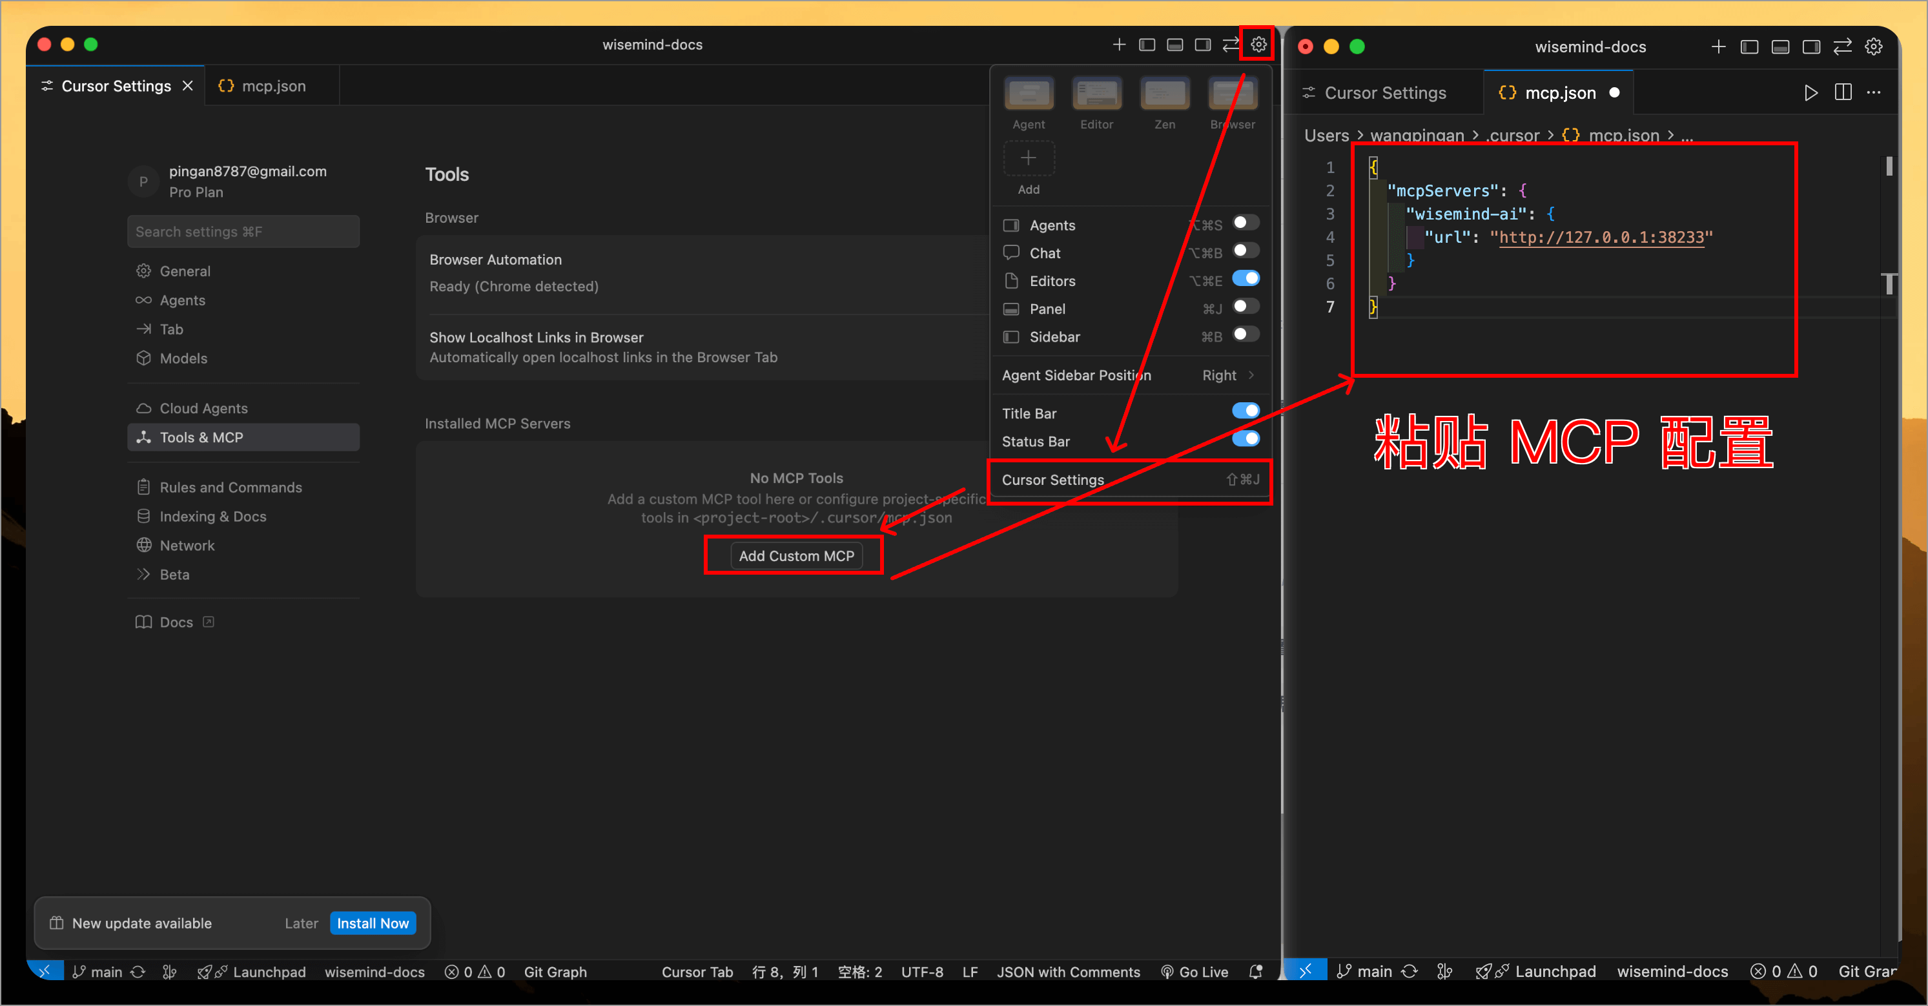Open JSON with Comments language selector

tap(1068, 972)
